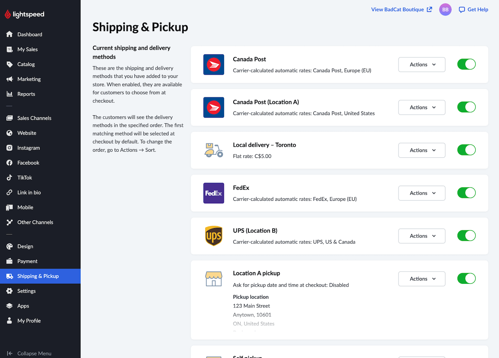Open Actions dropdown for Local delivery – Toronto

pyautogui.click(x=422, y=150)
